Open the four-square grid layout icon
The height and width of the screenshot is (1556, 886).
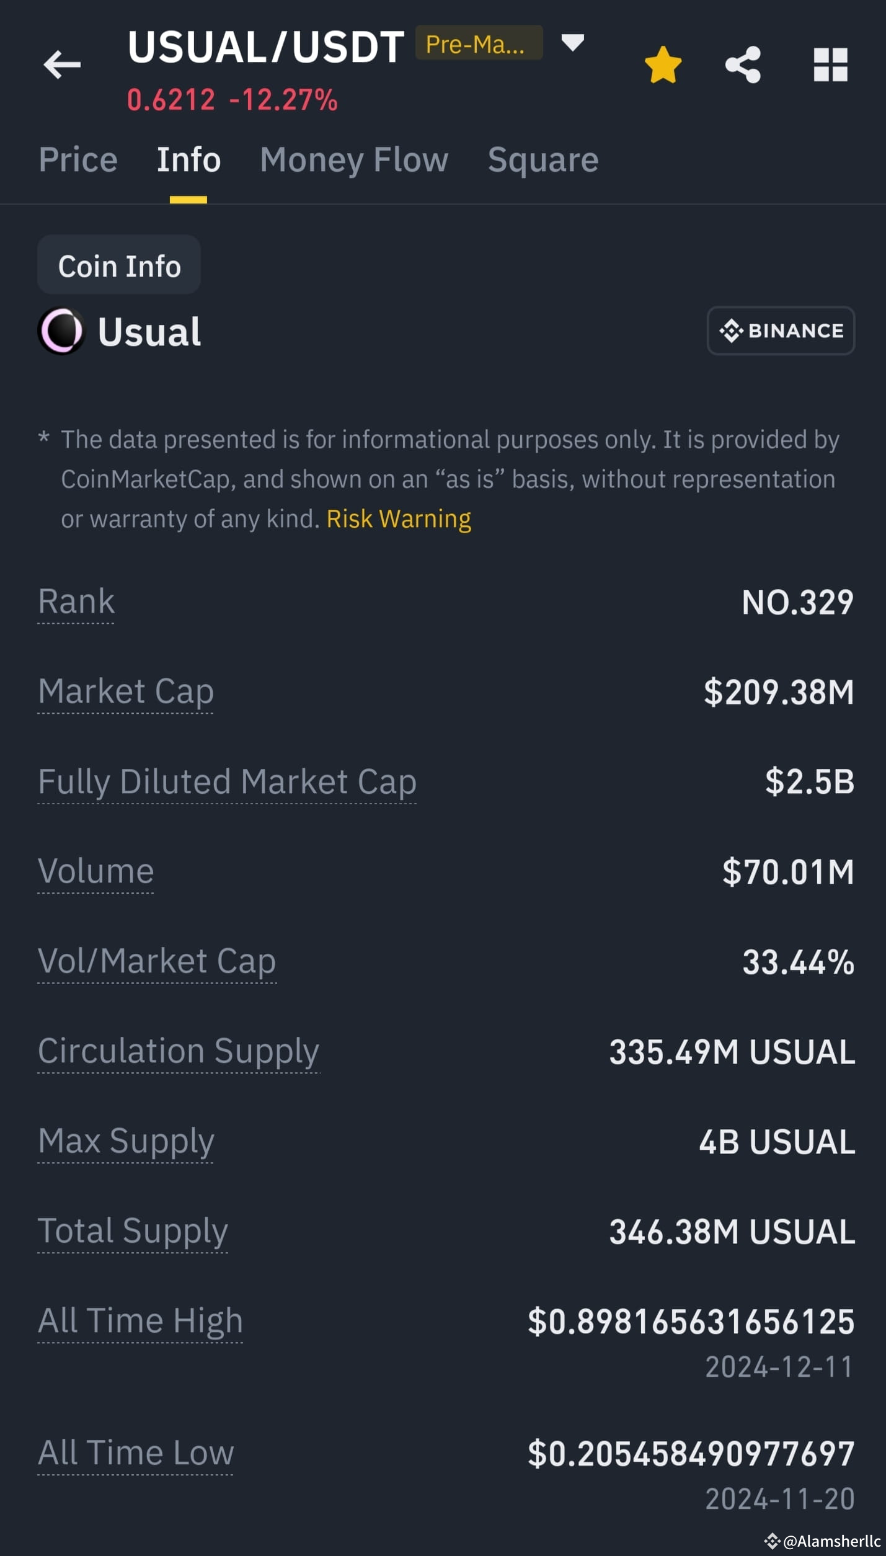point(830,64)
